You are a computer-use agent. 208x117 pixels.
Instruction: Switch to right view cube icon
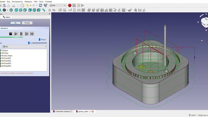[25, 10]
